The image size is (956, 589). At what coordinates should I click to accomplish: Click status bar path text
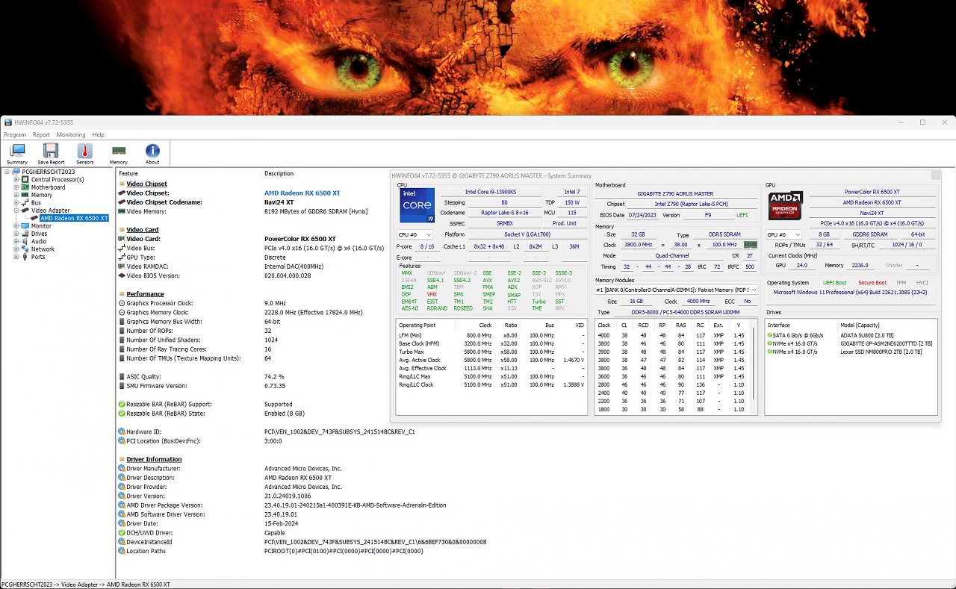coord(86,585)
